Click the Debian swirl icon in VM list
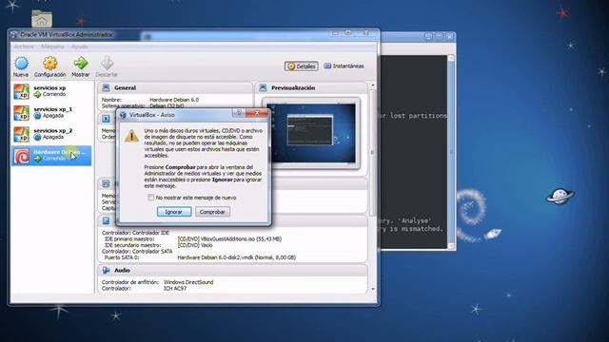Image resolution: width=609 pixels, height=342 pixels. [21, 156]
